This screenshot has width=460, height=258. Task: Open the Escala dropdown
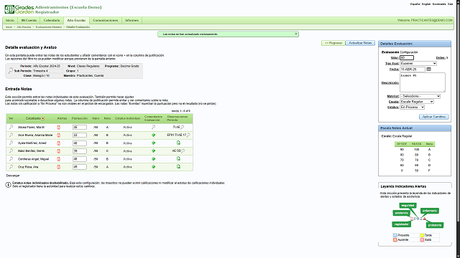pos(417,102)
